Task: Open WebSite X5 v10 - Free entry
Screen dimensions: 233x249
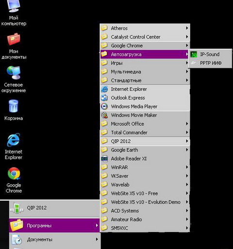Action: [x=145, y=193]
